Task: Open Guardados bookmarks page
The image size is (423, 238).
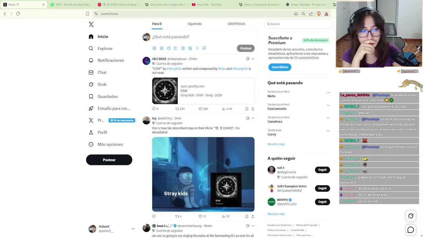Action: click(103, 97)
